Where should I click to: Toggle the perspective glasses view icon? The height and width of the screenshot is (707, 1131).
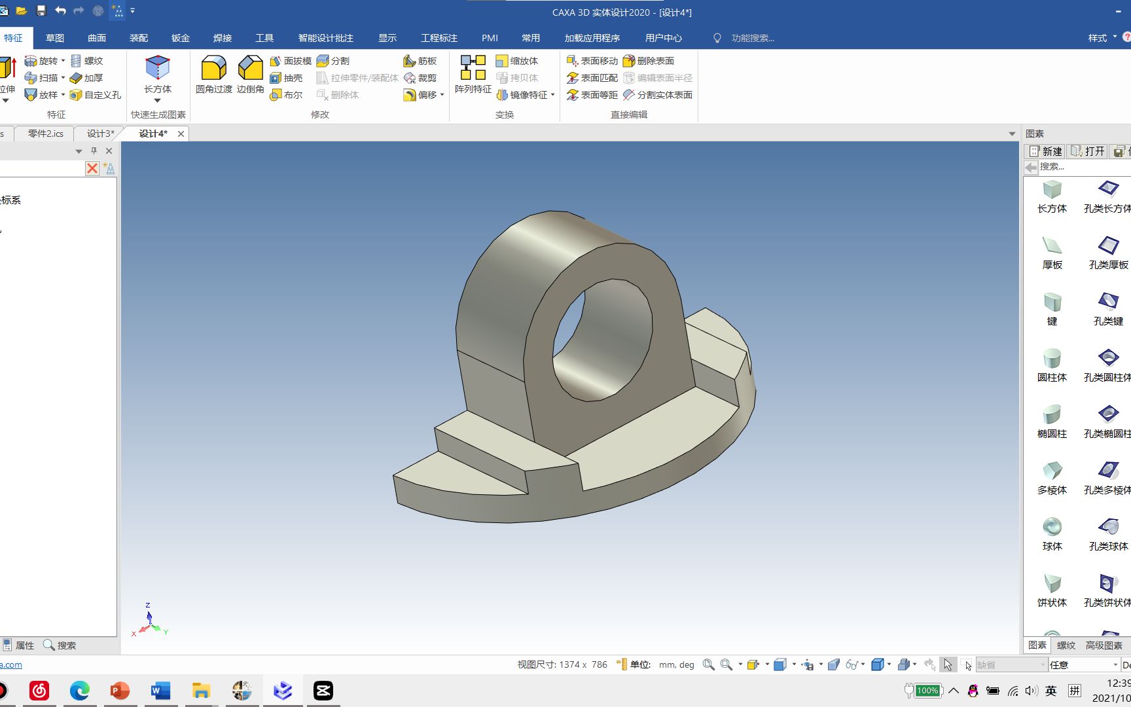coord(852,664)
